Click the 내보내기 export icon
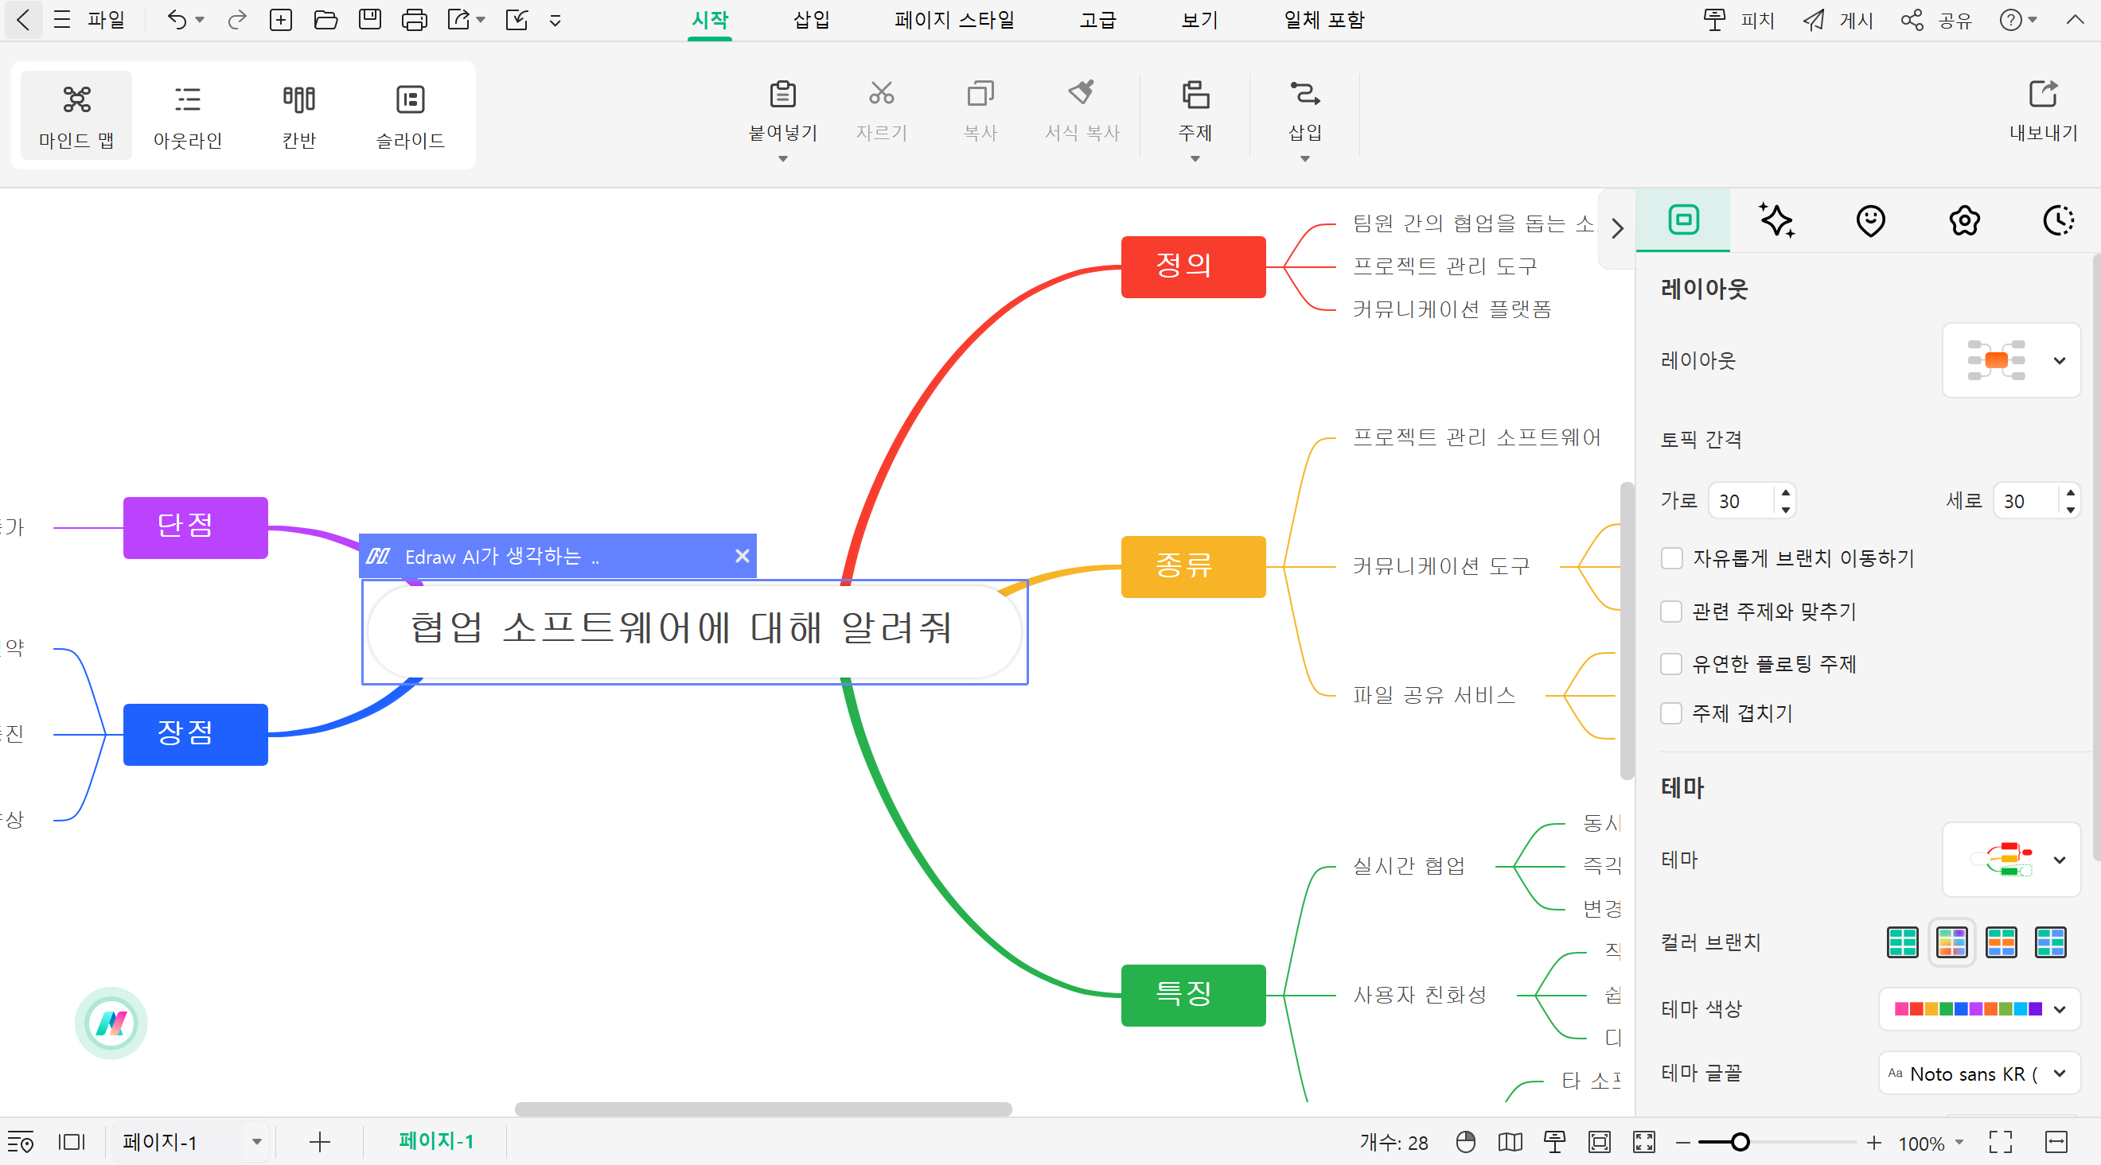The width and height of the screenshot is (2101, 1165). coord(2043,93)
